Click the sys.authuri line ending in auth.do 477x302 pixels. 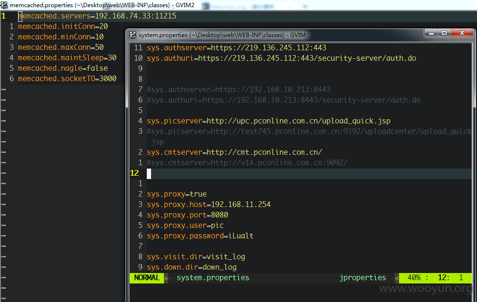(282, 58)
